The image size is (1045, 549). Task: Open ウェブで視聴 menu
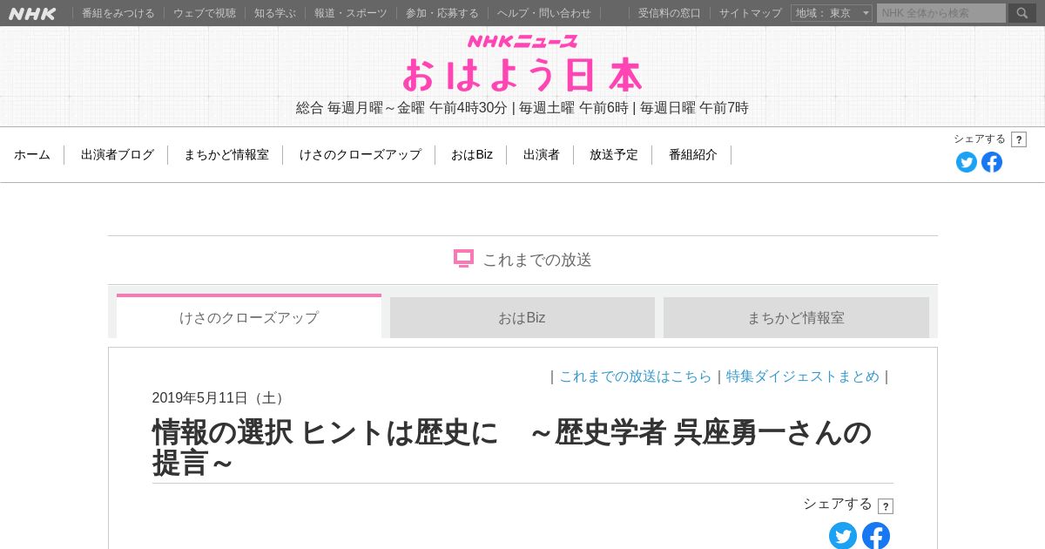click(x=205, y=13)
